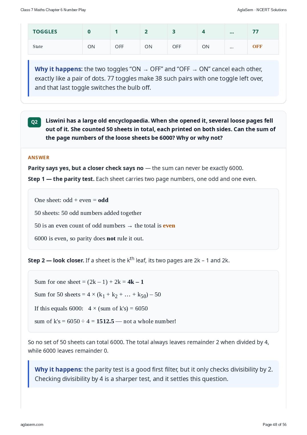Click the AglaSem · NCERT Solutions header text

262,10
